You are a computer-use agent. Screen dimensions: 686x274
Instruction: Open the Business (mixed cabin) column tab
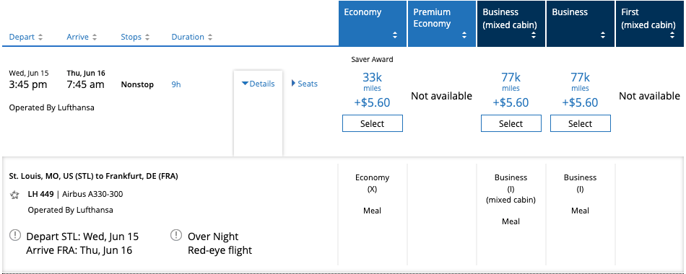[x=511, y=24]
